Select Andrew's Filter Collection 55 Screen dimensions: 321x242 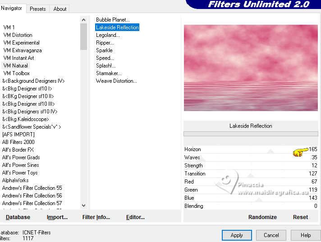click(32, 188)
